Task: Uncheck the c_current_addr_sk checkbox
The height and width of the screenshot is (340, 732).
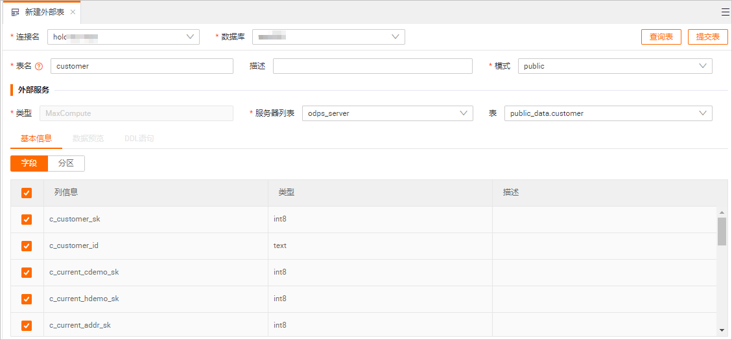Action: (27, 326)
